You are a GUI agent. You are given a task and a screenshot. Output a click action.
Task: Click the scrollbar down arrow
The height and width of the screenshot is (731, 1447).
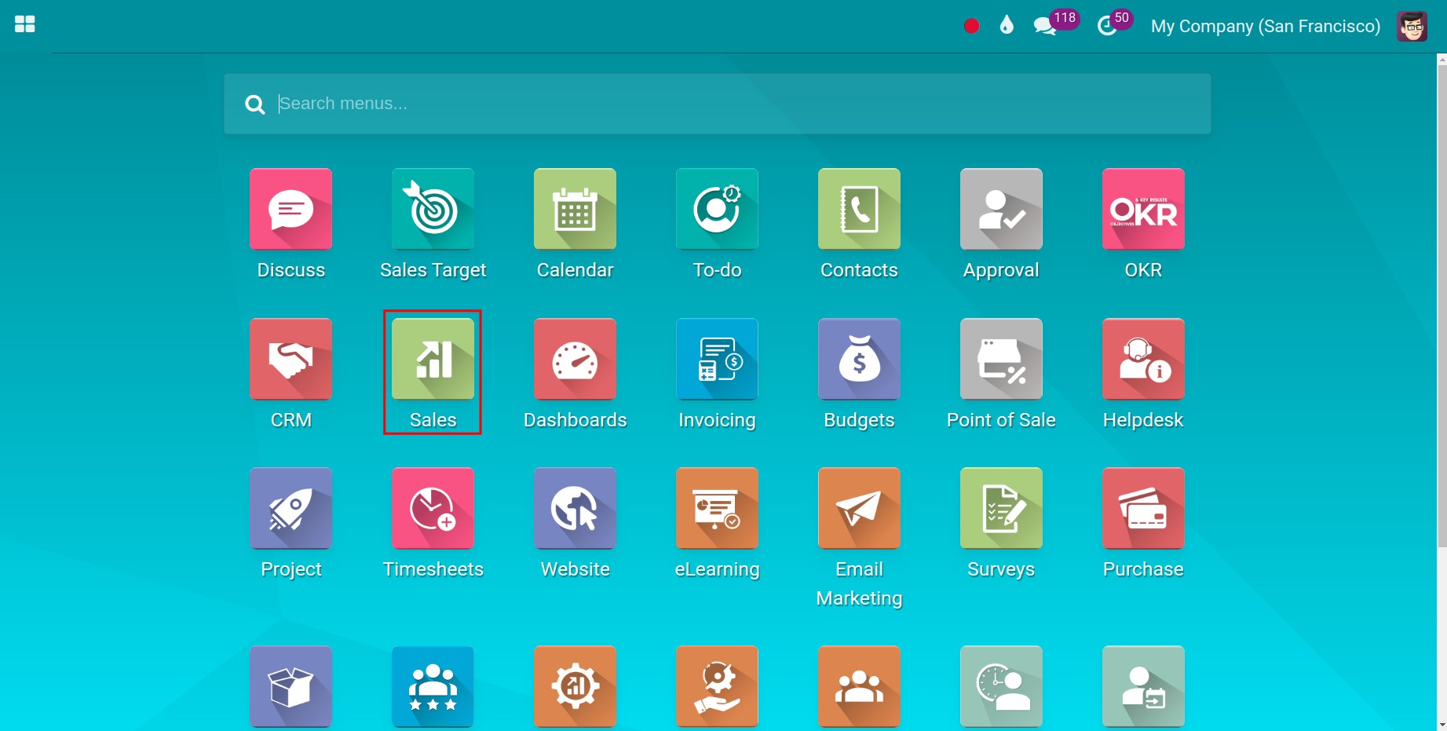click(x=1442, y=725)
